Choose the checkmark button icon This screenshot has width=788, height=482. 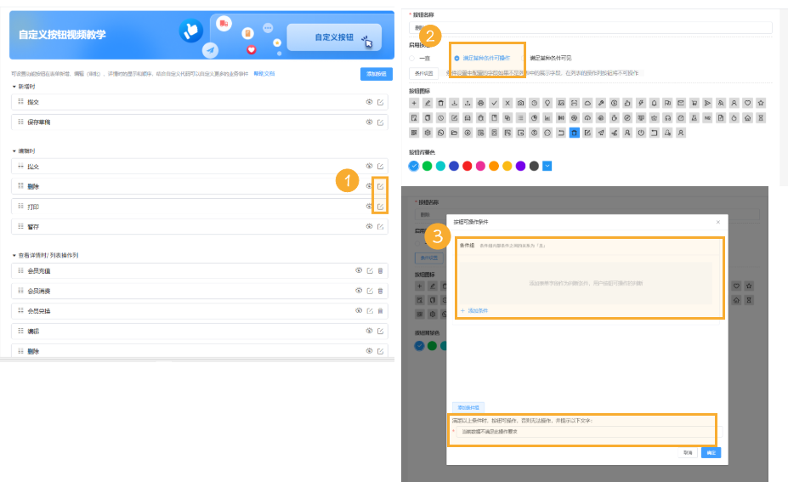click(x=494, y=103)
